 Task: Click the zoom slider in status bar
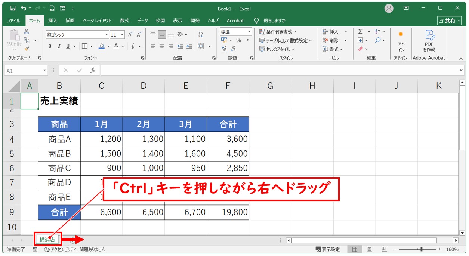(x=421, y=249)
